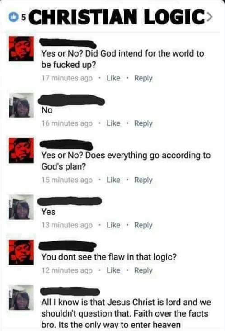This screenshot has width=225, height=331.
Task: Like the 'God's plan' comment
Action: click(x=113, y=180)
